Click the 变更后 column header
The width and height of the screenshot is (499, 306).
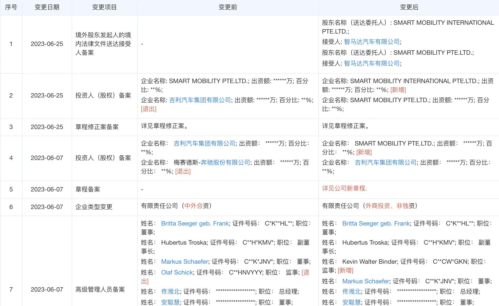point(409,7)
